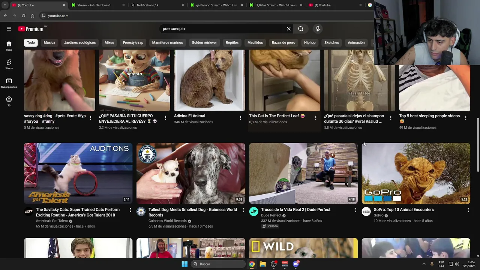The width and height of the screenshot is (480, 270).
Task: Select the Música filter chip
Action: tap(49, 42)
